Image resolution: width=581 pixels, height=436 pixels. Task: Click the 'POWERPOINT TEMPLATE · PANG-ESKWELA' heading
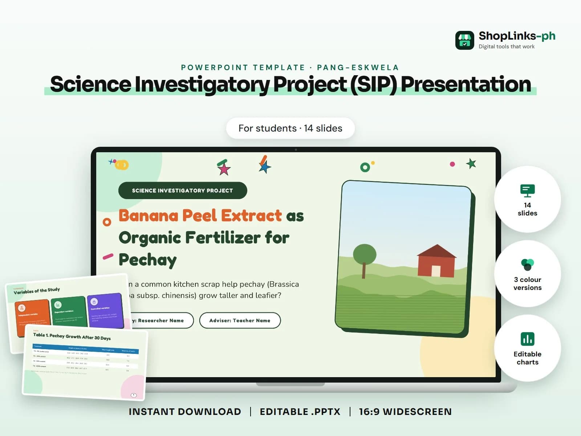pyautogui.click(x=290, y=68)
